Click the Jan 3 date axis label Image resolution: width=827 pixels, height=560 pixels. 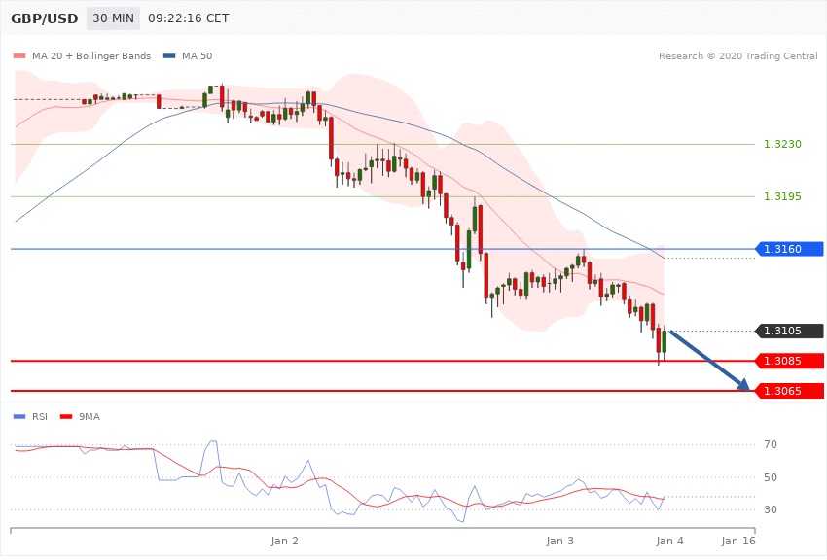click(559, 541)
